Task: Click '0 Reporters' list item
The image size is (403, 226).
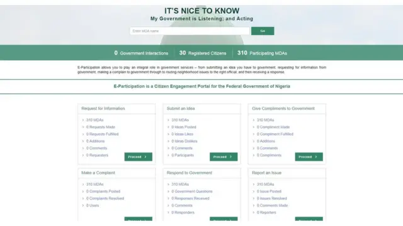Action: coord(266,213)
